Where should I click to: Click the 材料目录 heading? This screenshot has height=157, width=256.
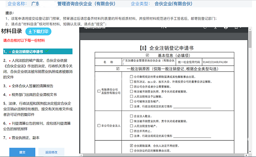click(11, 31)
